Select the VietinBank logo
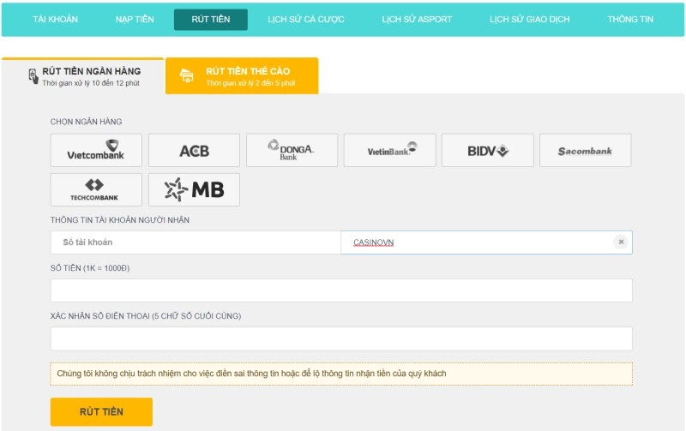686x431 pixels. point(389,150)
